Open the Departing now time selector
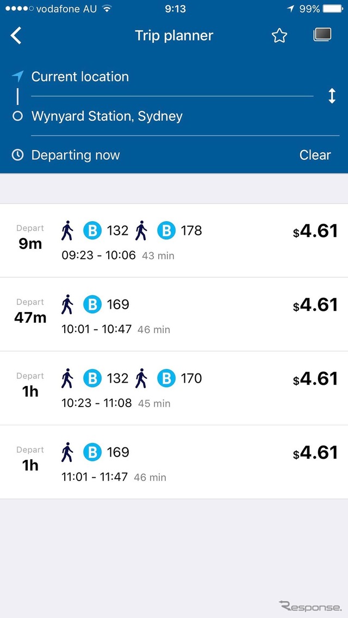This screenshot has width=348, height=618. tap(76, 155)
